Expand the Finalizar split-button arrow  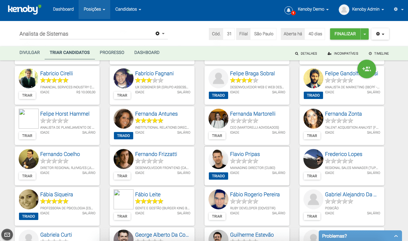tap(365, 34)
